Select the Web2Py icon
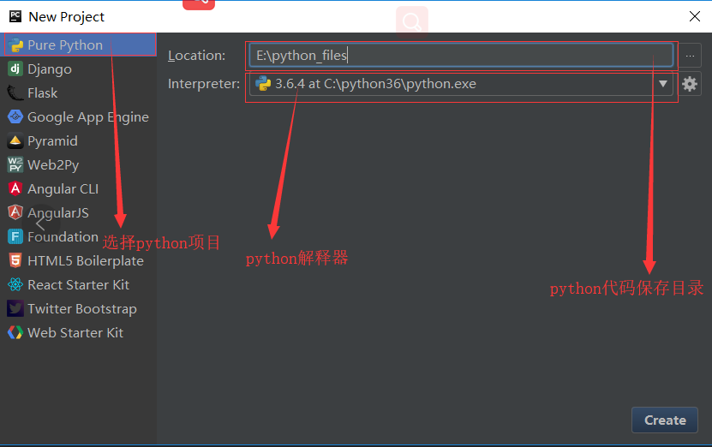 [x=15, y=165]
